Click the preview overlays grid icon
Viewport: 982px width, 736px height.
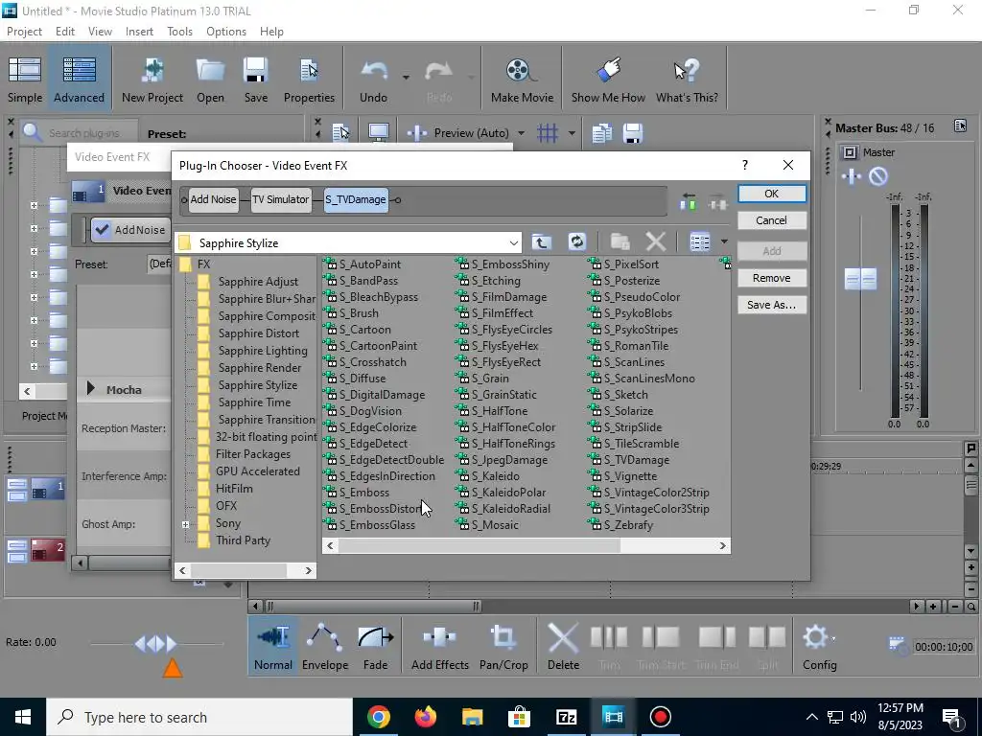coord(548,132)
